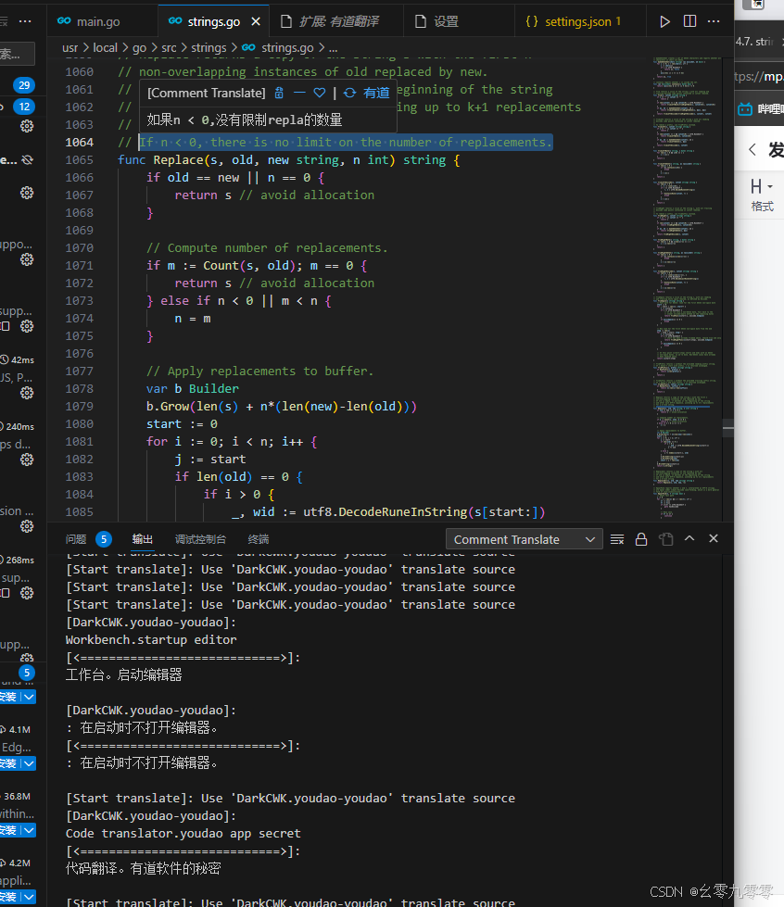Click browser address bar in right window
Viewport: 784px width, 907px height.
[x=759, y=76]
